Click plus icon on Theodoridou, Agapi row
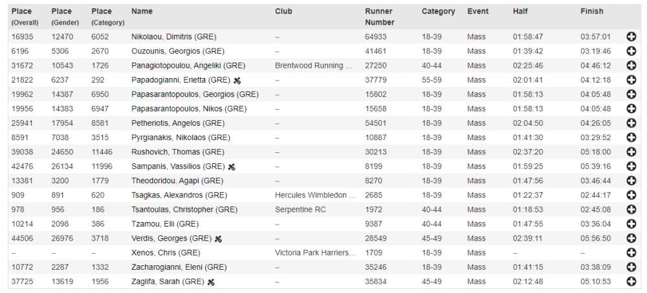The height and width of the screenshot is (293, 647). click(x=631, y=181)
